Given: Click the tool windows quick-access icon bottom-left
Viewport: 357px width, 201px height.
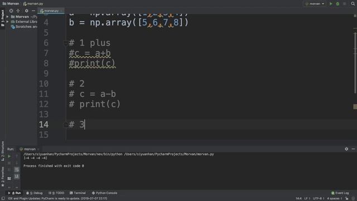Looking at the screenshot, I should click(3, 199).
